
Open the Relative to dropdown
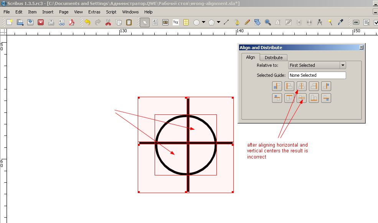(317, 65)
